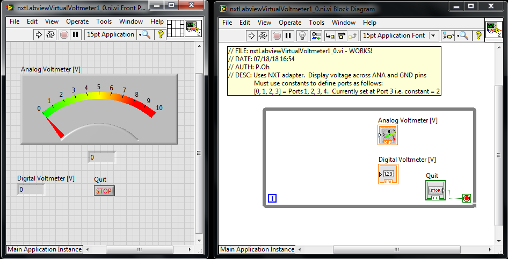
Task: Open font dropdown arrow in Block Diagram toolbar
Action: 433,35
